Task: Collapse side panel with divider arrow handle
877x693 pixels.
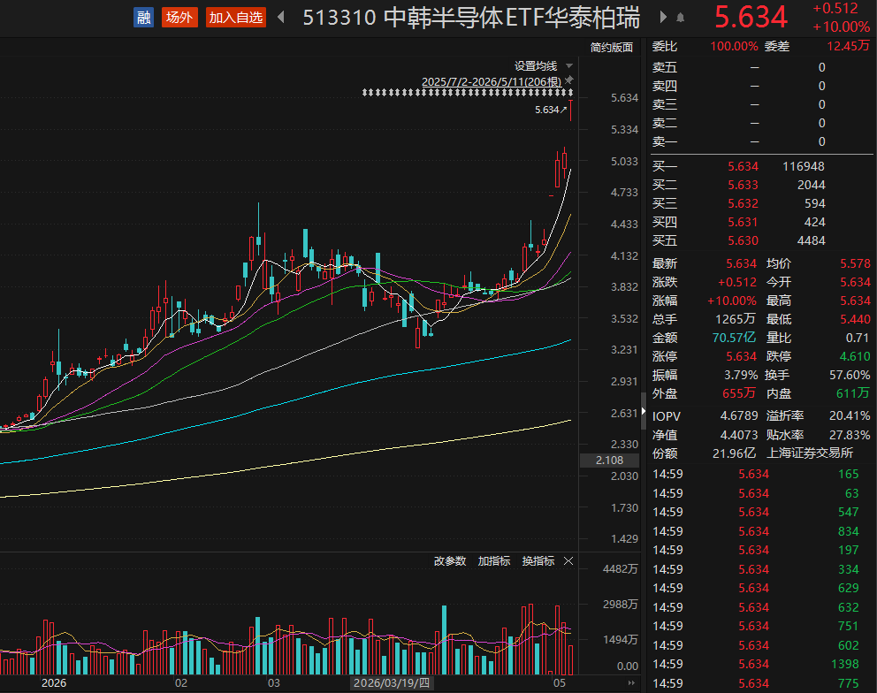Action: pos(644,411)
